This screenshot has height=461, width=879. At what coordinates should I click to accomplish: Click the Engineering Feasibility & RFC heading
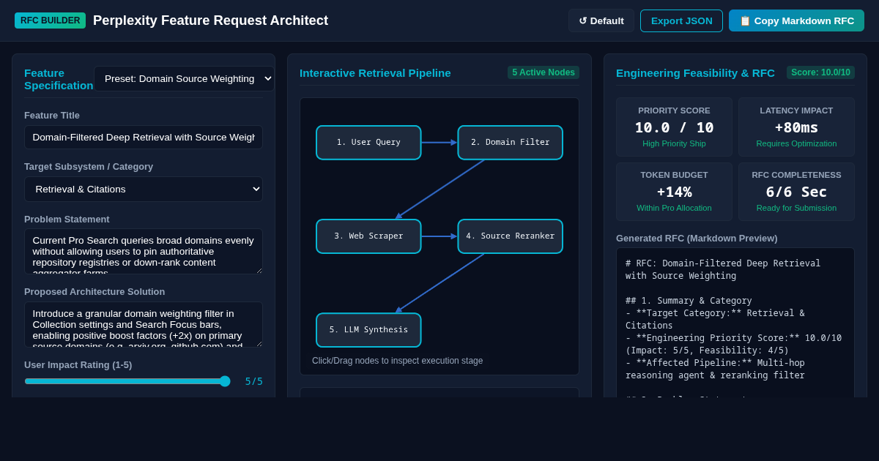click(x=695, y=72)
